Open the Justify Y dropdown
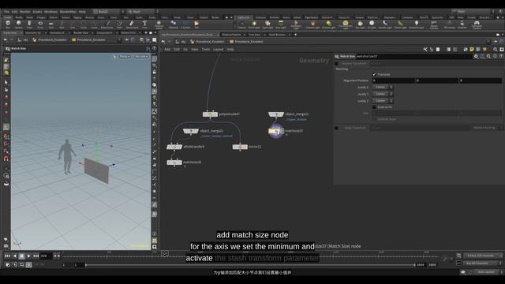The image size is (505, 284). pyautogui.click(x=383, y=94)
